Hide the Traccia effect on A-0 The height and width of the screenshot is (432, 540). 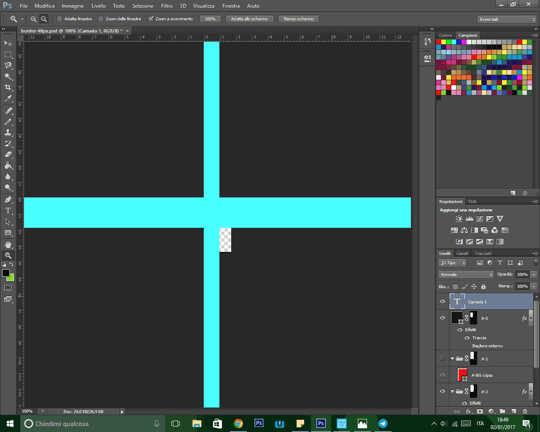pos(467,338)
